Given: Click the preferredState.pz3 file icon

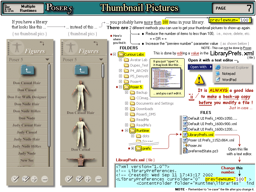Looking at the screenshot, I should tap(185, 151).
